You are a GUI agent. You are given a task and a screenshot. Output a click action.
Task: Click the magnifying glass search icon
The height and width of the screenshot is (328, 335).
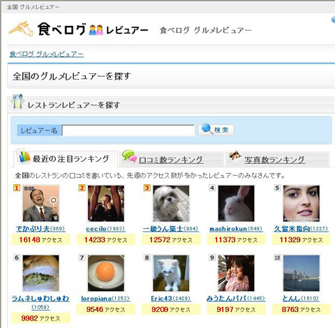tap(207, 128)
